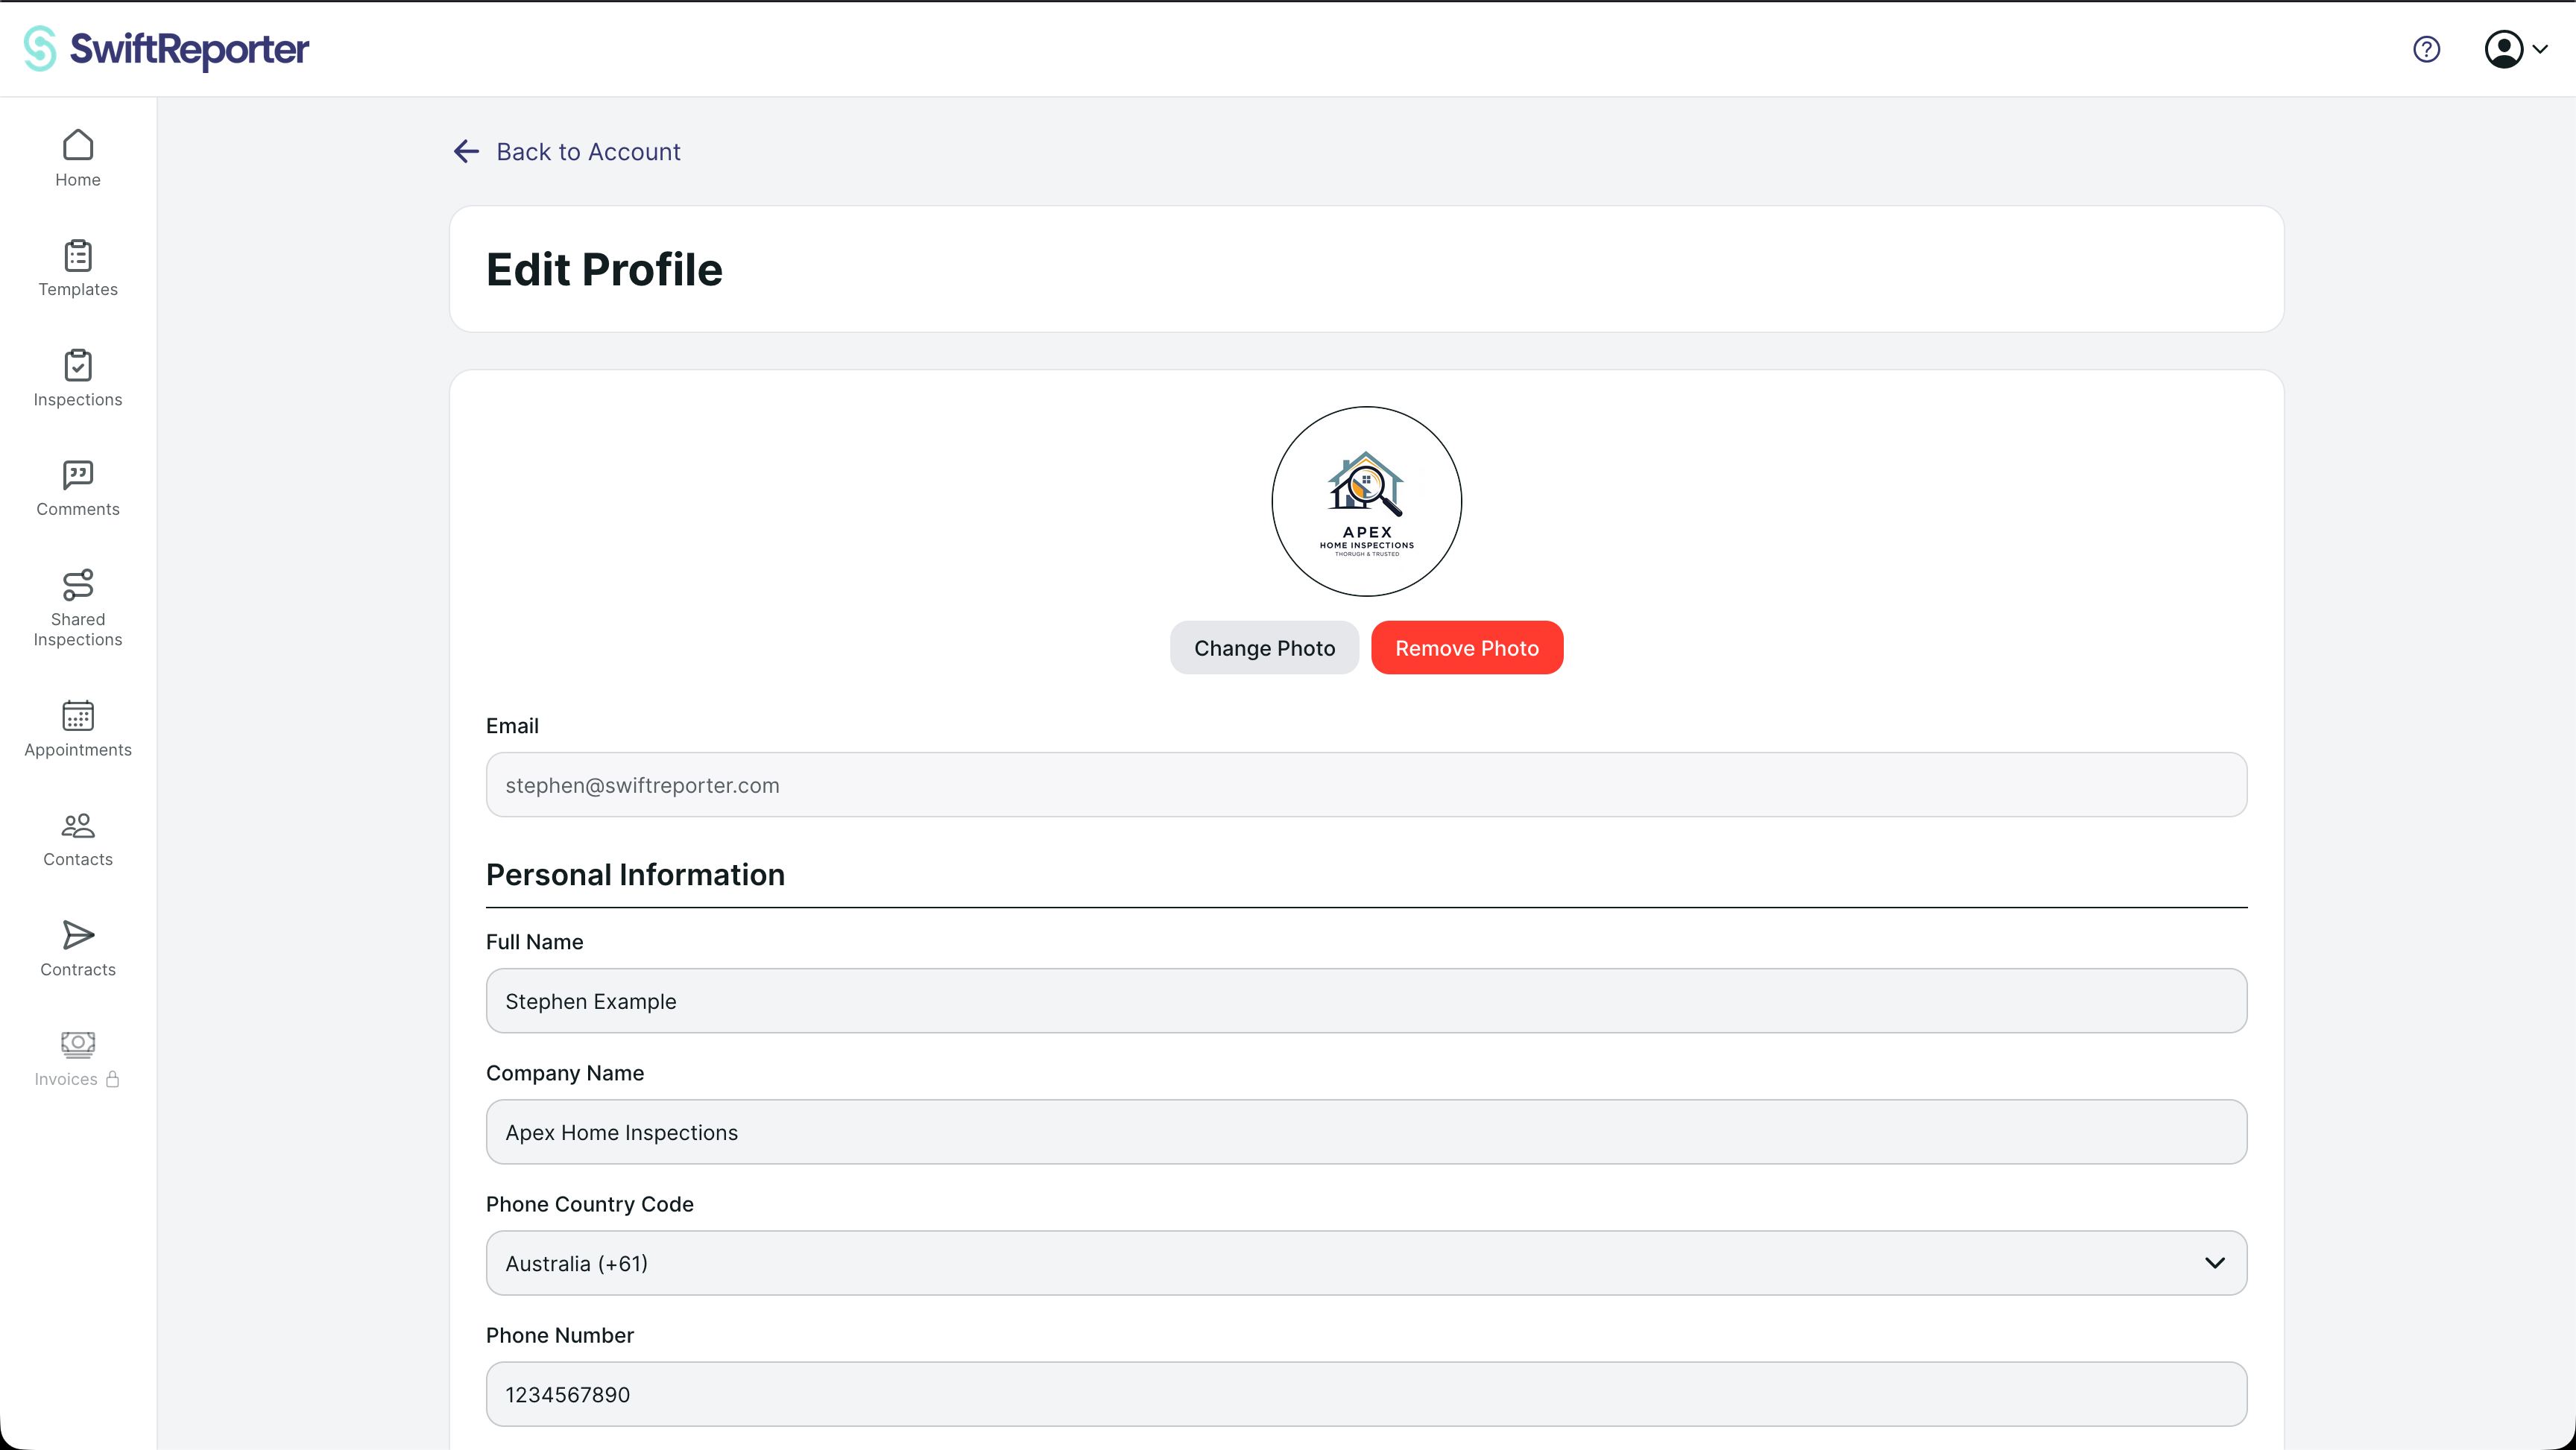Click the Apex profile photo thumbnail

pyautogui.click(x=1366, y=501)
